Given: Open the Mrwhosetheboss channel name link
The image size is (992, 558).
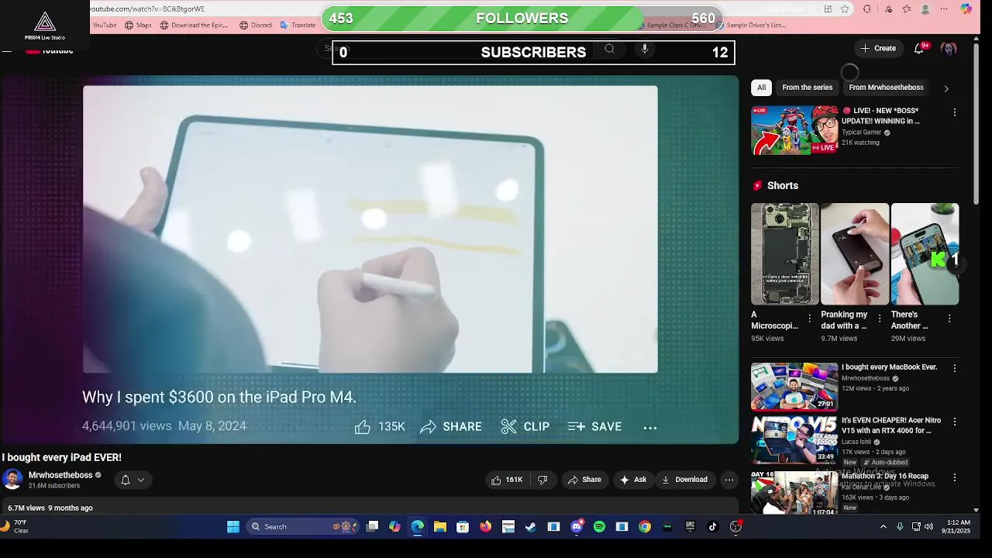Looking at the screenshot, I should click(60, 475).
